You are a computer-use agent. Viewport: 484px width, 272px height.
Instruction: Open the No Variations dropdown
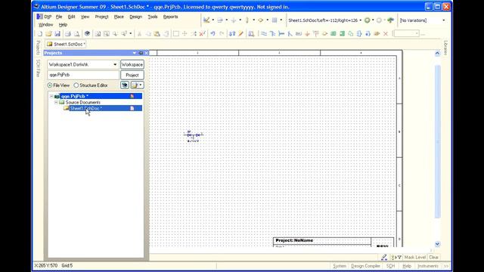point(444,20)
